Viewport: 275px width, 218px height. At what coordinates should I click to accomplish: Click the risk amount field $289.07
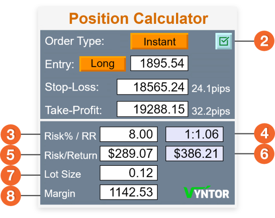(129, 153)
